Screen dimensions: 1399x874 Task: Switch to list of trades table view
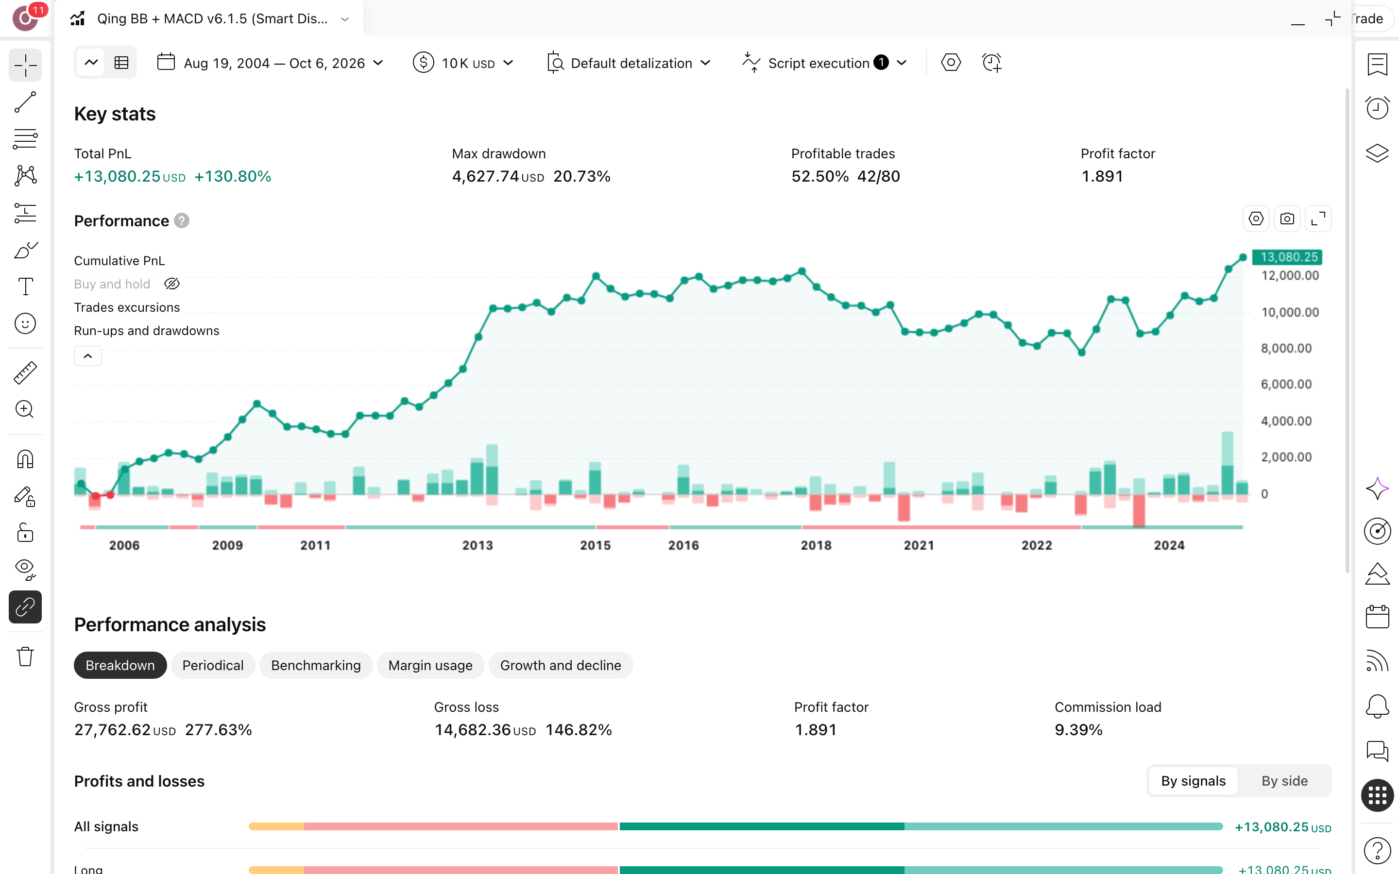click(x=121, y=63)
